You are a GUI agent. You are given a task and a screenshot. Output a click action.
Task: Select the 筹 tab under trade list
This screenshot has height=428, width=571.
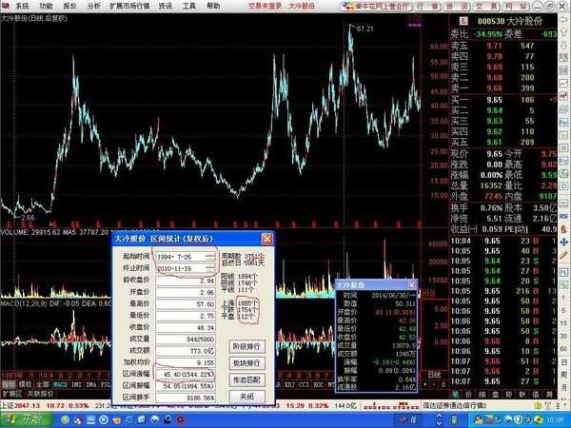(549, 394)
